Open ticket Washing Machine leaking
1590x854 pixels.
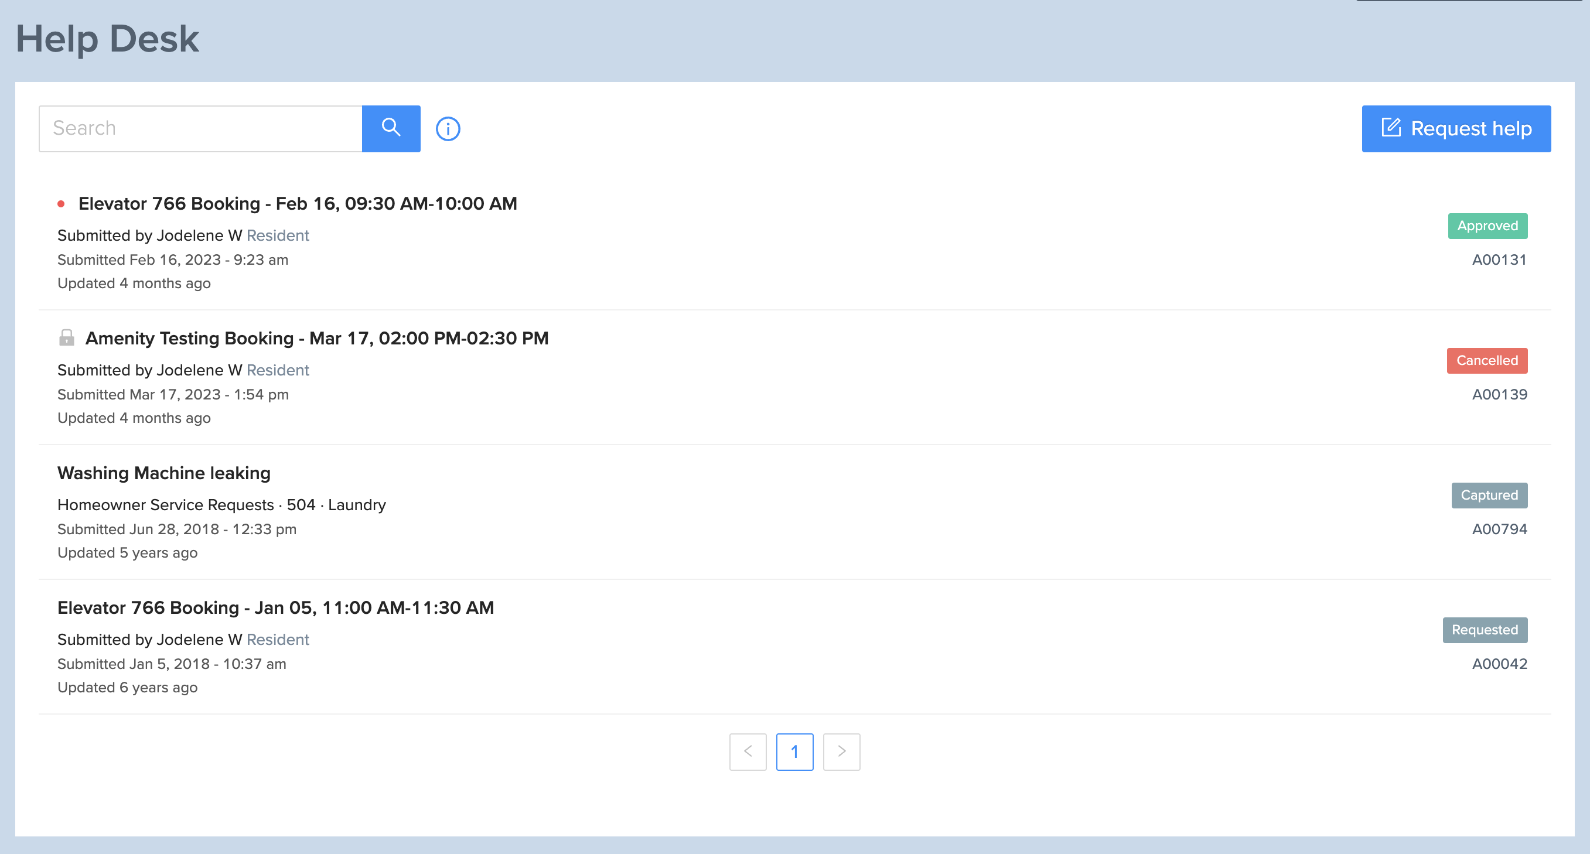click(x=163, y=473)
